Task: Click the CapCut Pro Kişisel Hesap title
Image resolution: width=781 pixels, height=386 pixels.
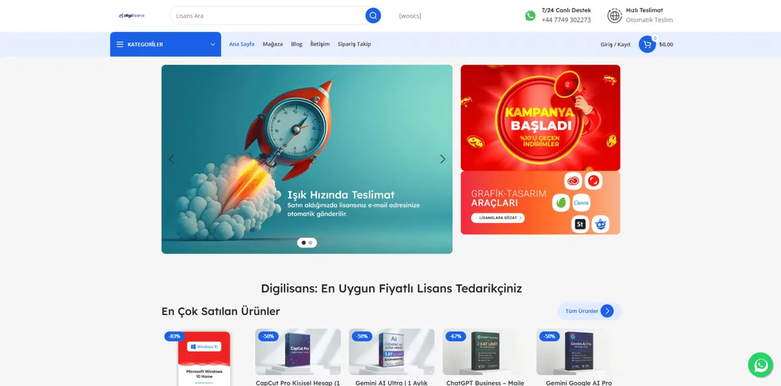Action: tap(298, 382)
